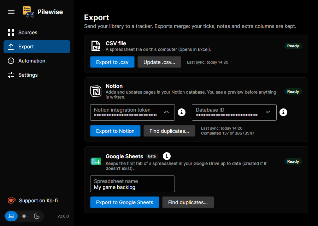
Task: Select the Export sidebar item
Action: tap(37, 47)
